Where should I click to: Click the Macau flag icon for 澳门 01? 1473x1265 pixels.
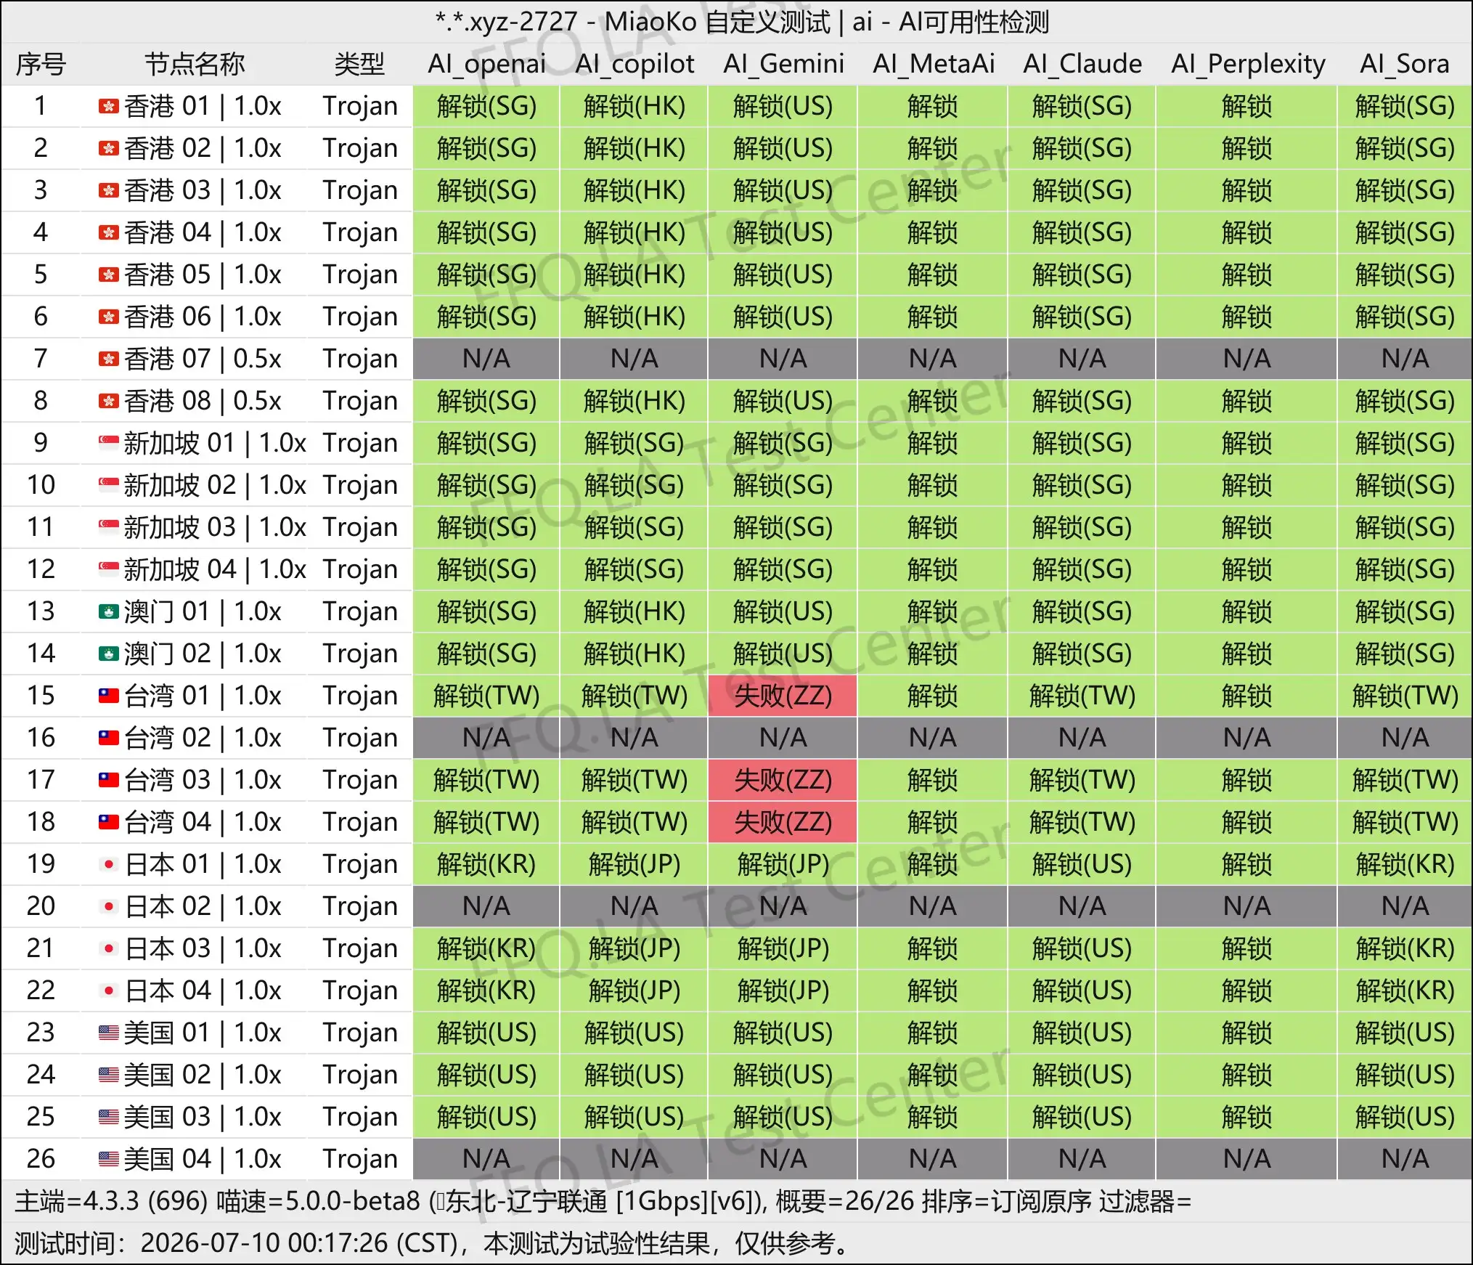108,611
